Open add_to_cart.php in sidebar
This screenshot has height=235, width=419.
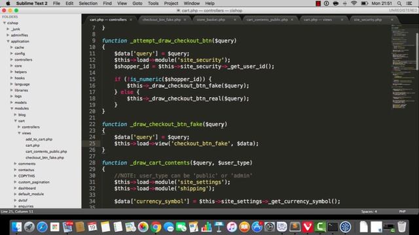[x=39, y=139]
